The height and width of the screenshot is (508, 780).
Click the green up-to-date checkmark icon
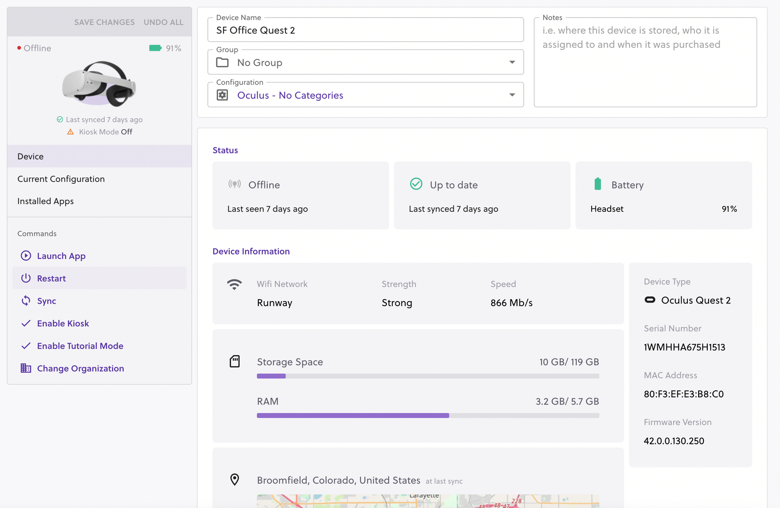point(416,184)
